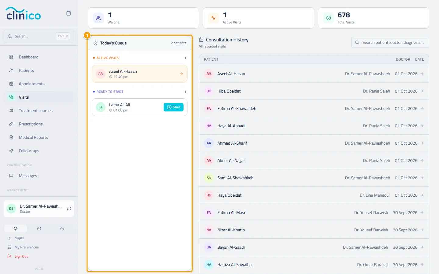Click the Medical Reports document icon
The width and height of the screenshot is (439, 274).
click(11, 137)
